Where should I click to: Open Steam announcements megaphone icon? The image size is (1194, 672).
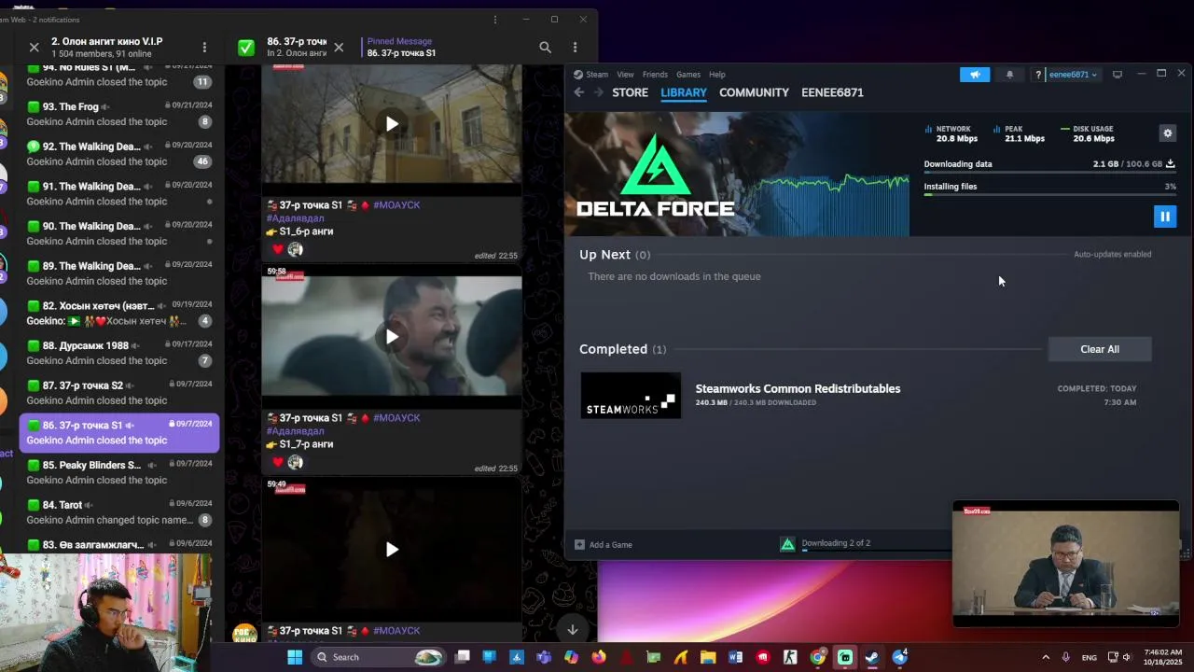(975, 75)
